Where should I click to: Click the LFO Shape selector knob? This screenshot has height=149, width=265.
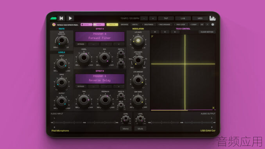138,60
